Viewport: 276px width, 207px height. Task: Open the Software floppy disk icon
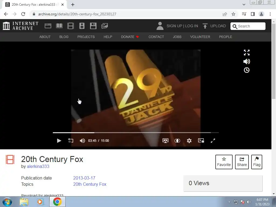(93, 26)
